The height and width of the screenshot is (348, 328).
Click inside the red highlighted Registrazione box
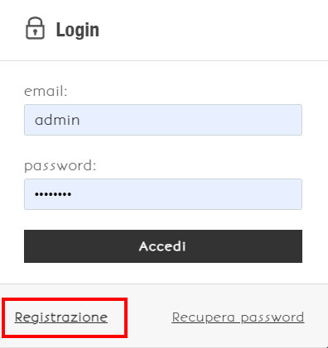[x=65, y=317]
